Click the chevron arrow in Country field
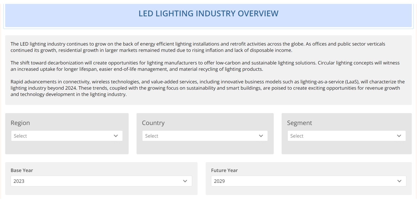Image resolution: width=417 pixels, height=201 pixels. pyautogui.click(x=261, y=136)
